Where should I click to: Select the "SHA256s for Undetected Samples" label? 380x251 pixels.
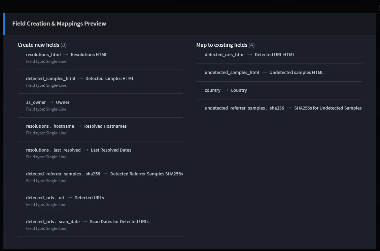328,108
